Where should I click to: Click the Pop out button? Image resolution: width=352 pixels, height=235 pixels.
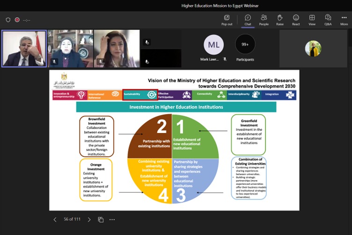coord(227,20)
